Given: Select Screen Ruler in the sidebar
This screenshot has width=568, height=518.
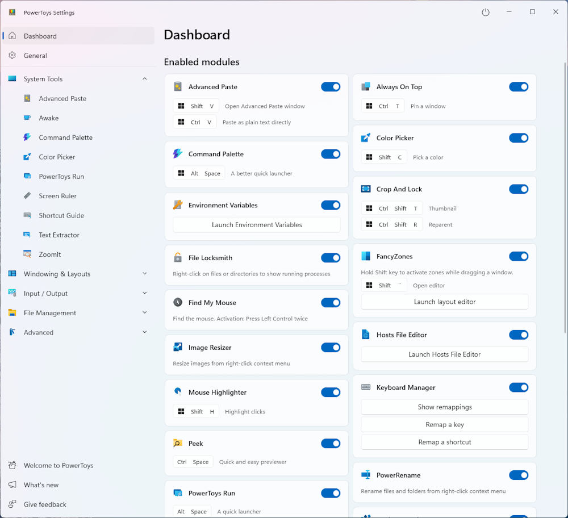Looking at the screenshot, I should click(78, 195).
